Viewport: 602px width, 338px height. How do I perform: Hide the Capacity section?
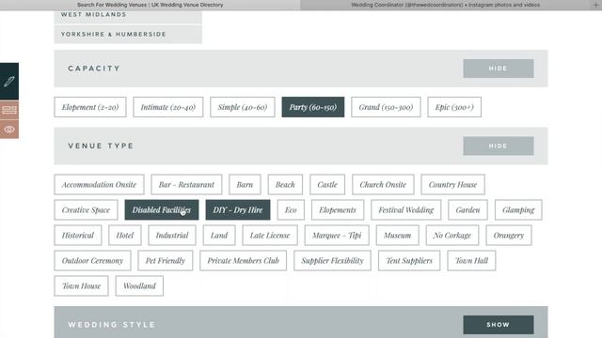(498, 69)
